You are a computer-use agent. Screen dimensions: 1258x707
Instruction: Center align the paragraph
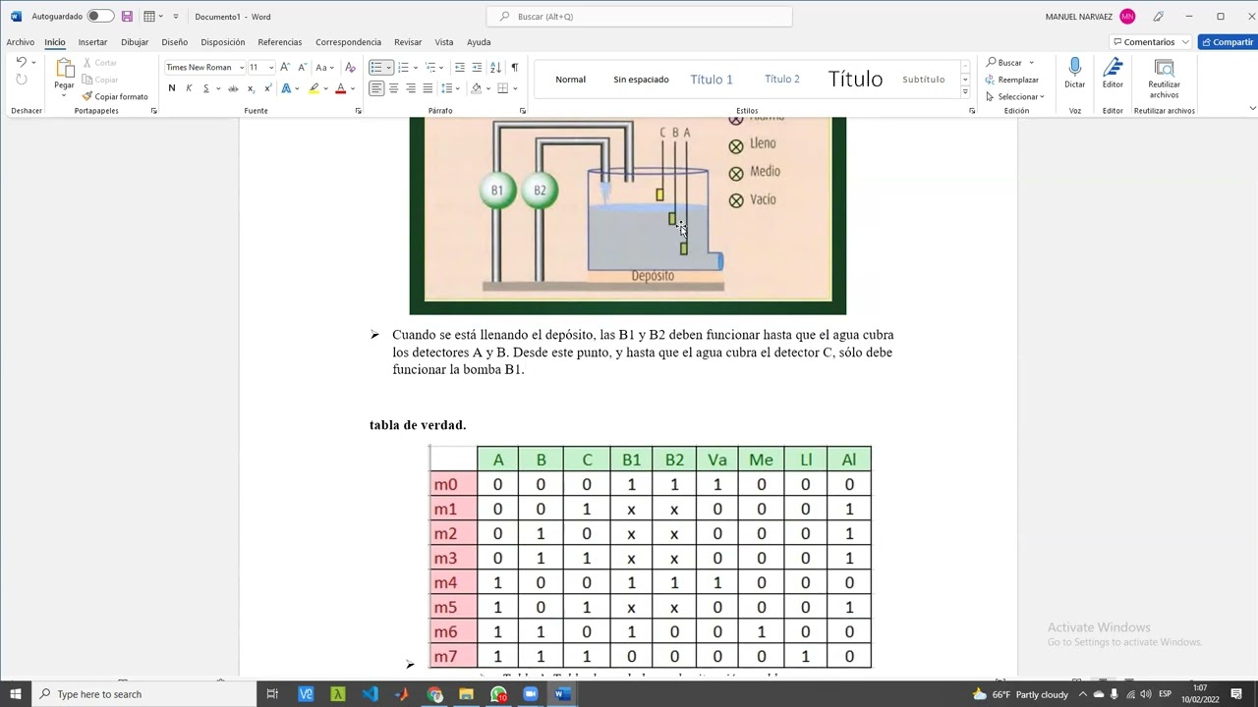tap(393, 88)
